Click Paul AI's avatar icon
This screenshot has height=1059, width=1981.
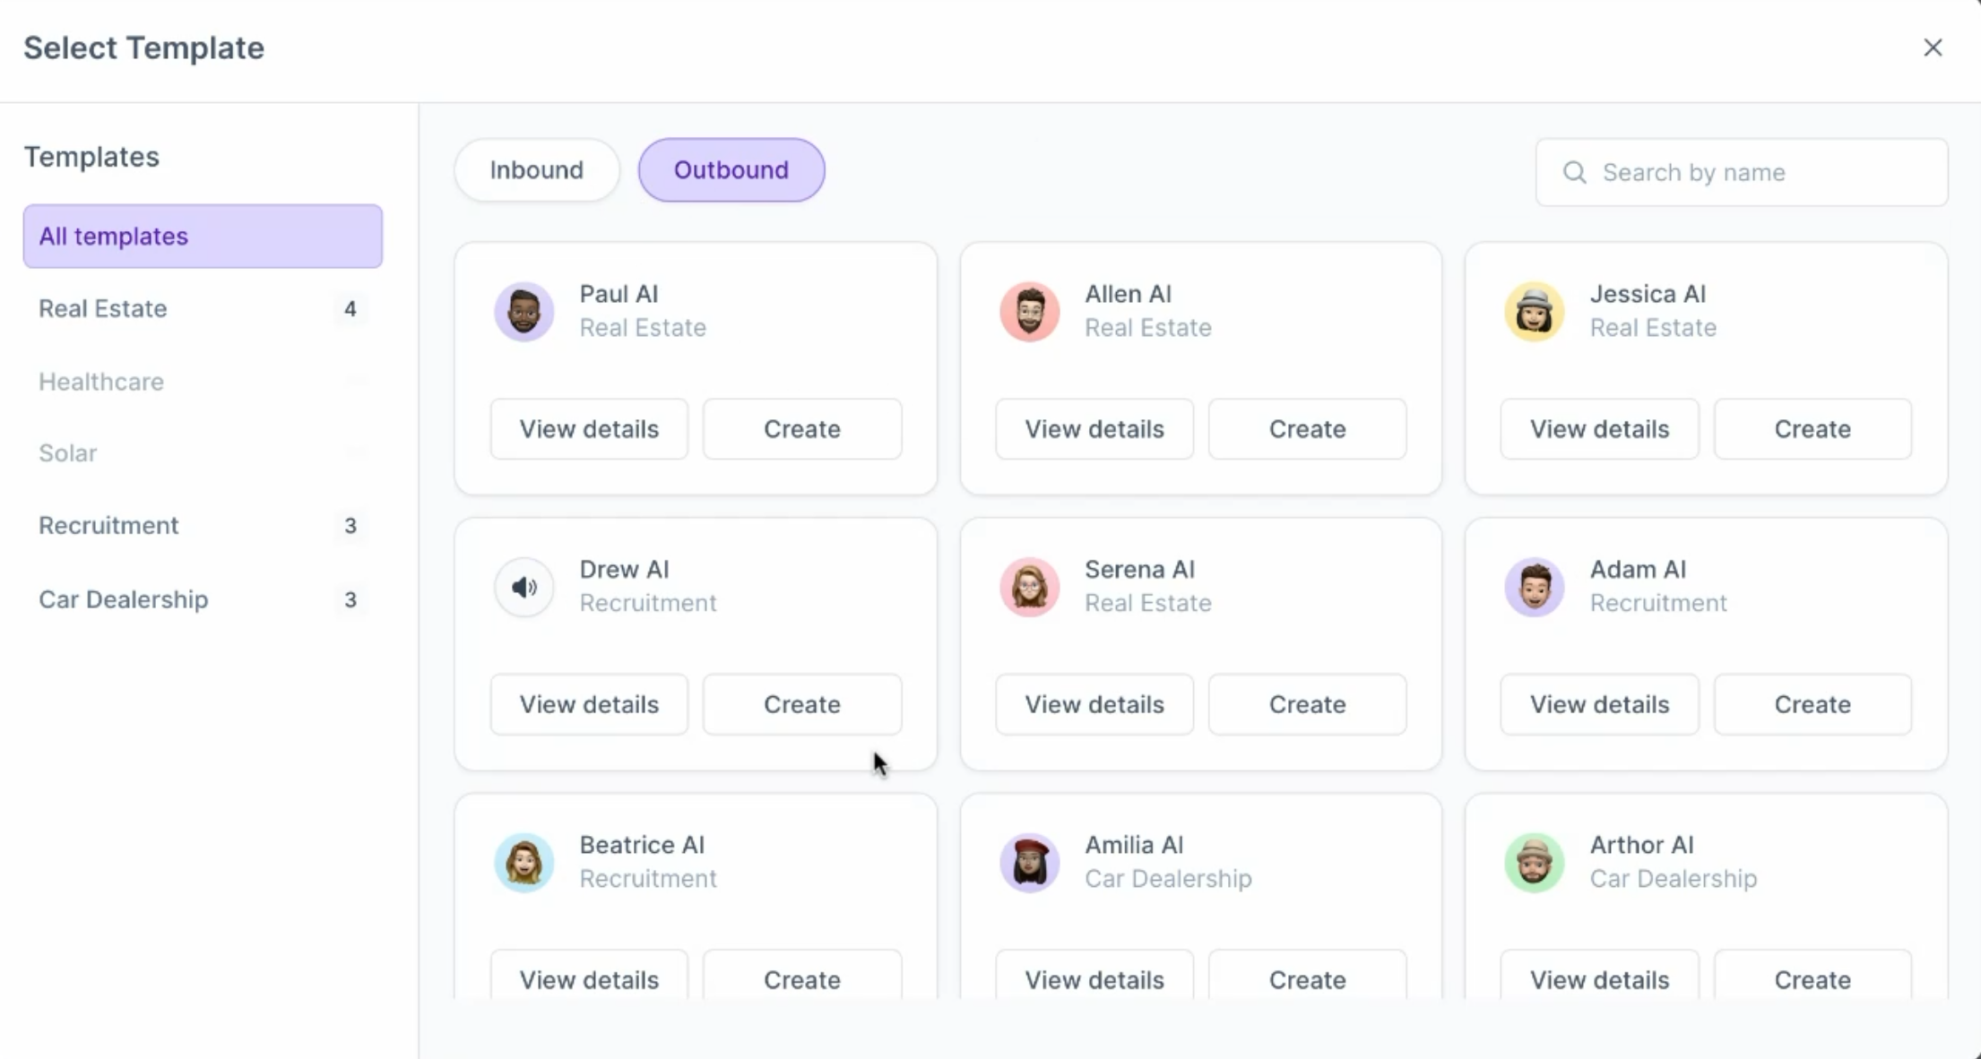[524, 312]
